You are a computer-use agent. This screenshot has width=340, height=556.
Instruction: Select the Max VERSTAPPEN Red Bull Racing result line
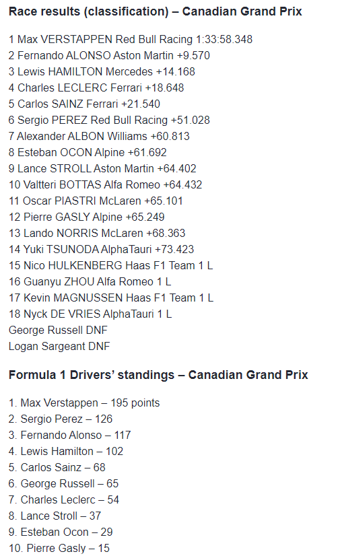pyautogui.click(x=131, y=39)
